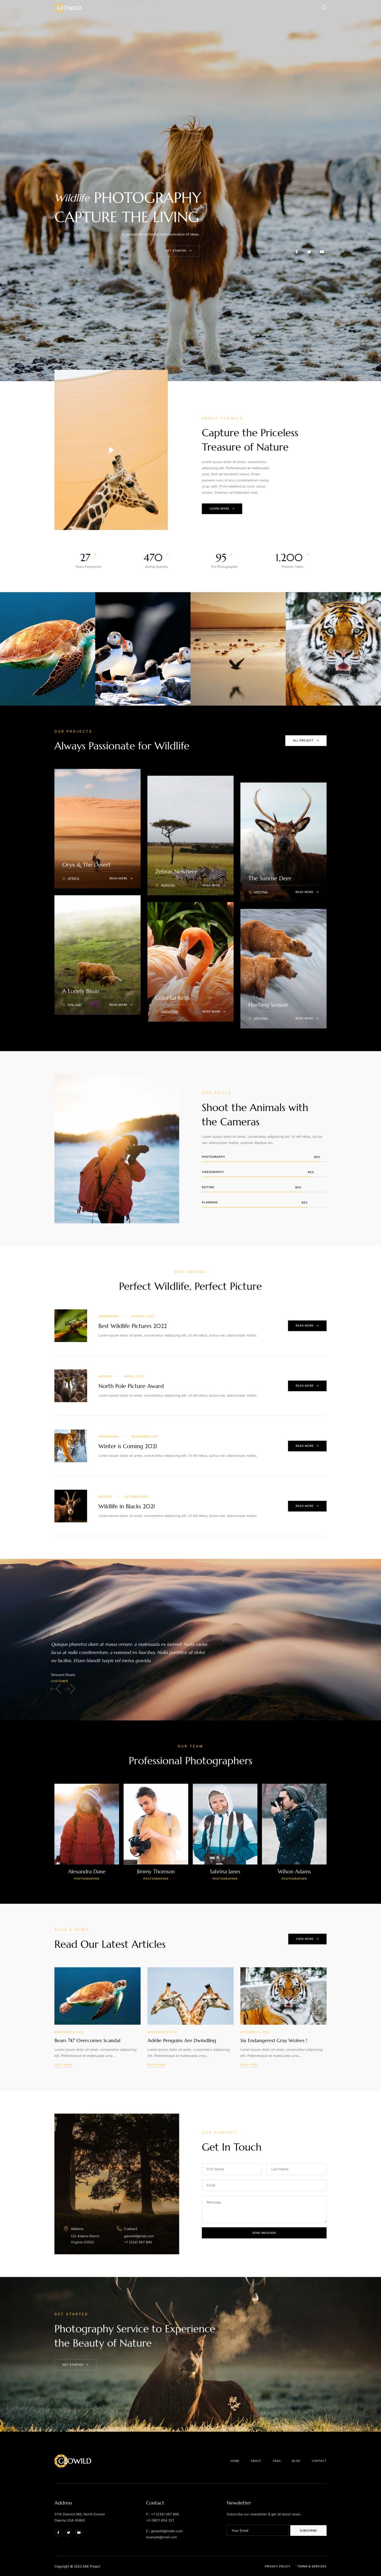Click the Learn More button under Capture the Priceless
This screenshot has height=2576, width=381.
pos(222,509)
